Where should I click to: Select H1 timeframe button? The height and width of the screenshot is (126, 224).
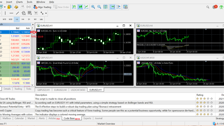point(17,19)
